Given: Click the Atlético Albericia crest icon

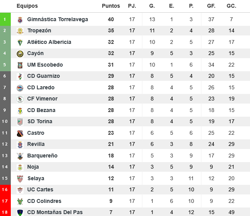Looking at the screenshot, I should pos(20,42).
